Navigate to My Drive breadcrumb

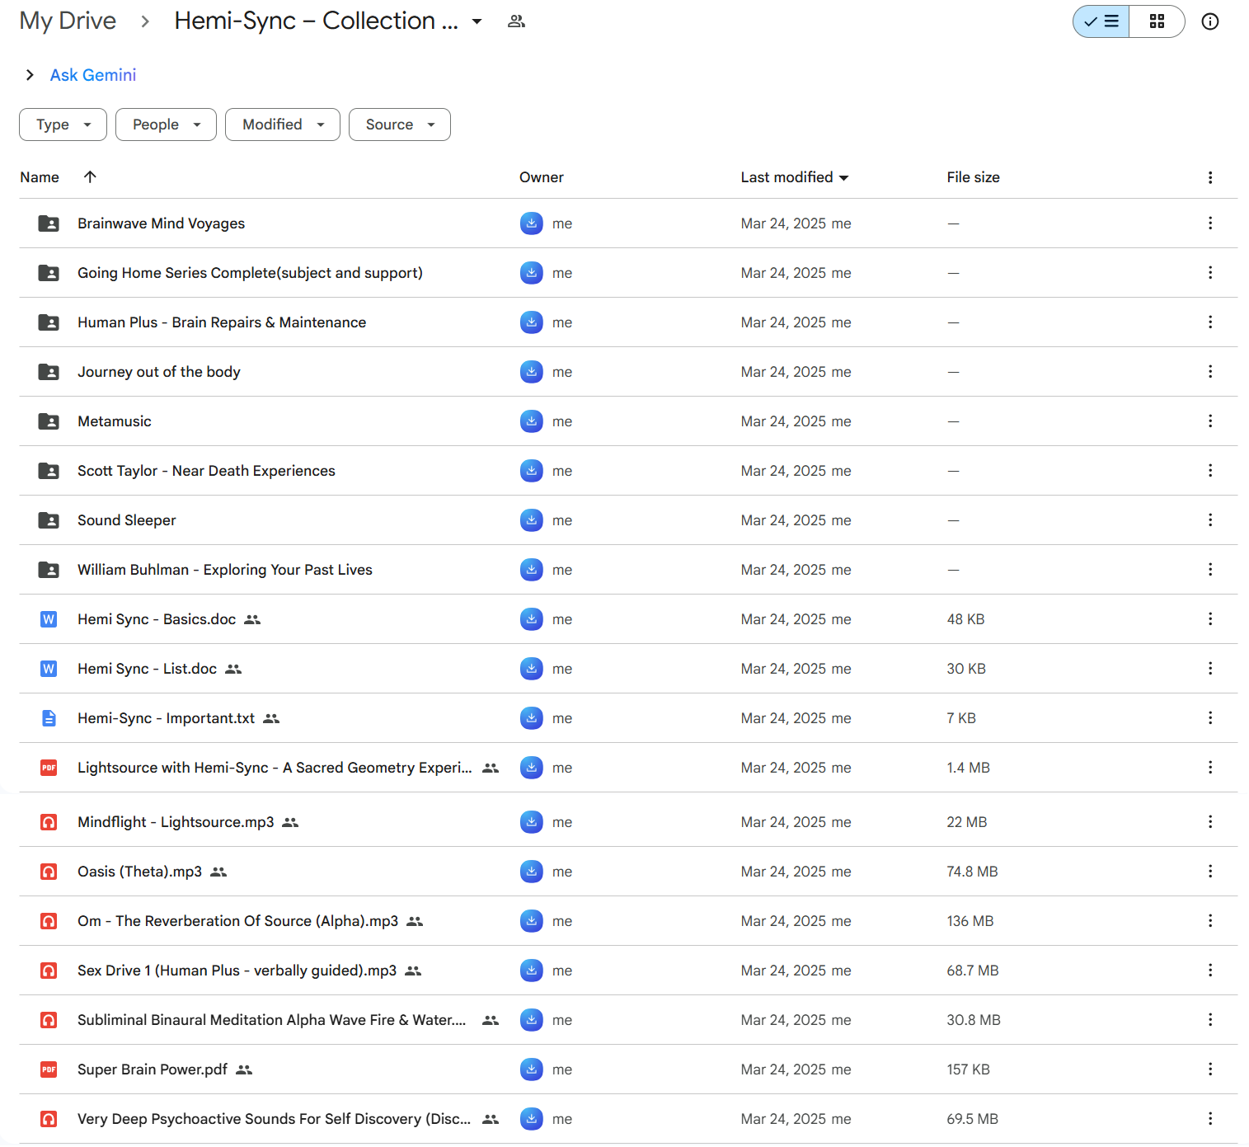68,21
